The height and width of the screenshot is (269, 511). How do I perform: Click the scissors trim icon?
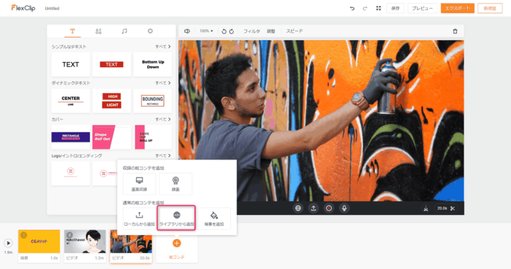click(x=452, y=208)
